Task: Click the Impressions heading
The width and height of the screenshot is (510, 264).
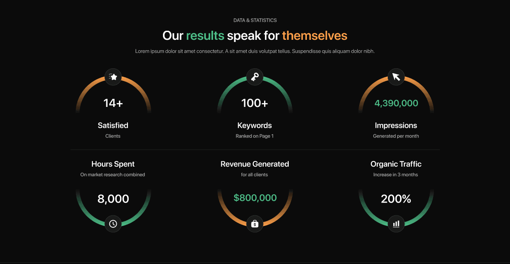Action: [396, 126]
